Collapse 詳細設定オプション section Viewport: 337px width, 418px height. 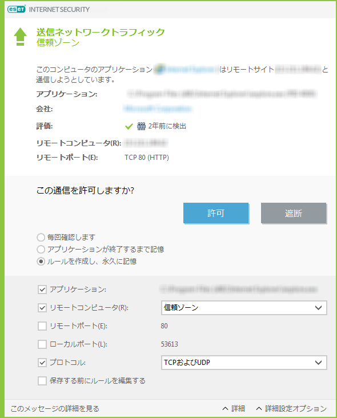point(291,408)
